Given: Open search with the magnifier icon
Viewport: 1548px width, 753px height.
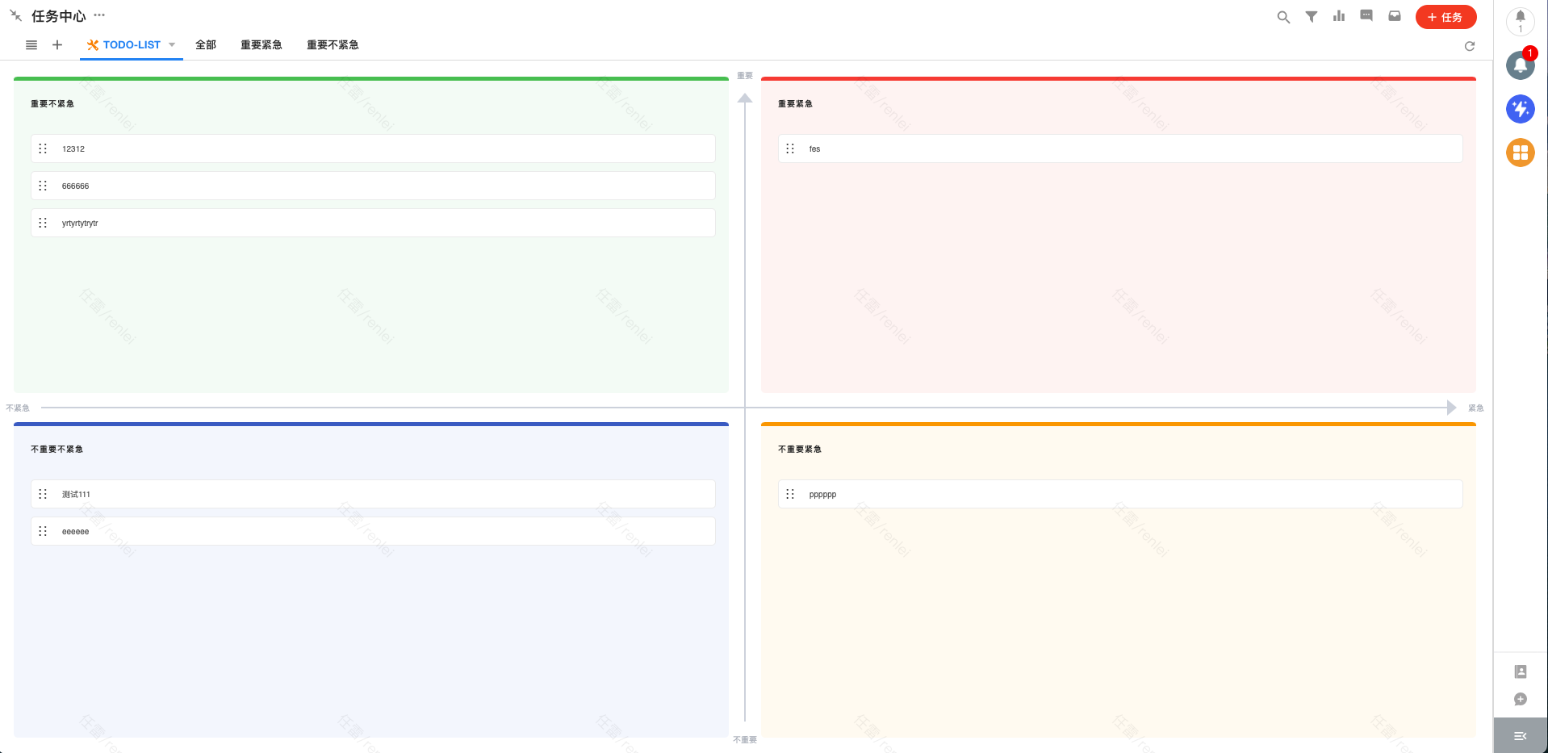Looking at the screenshot, I should pyautogui.click(x=1283, y=17).
